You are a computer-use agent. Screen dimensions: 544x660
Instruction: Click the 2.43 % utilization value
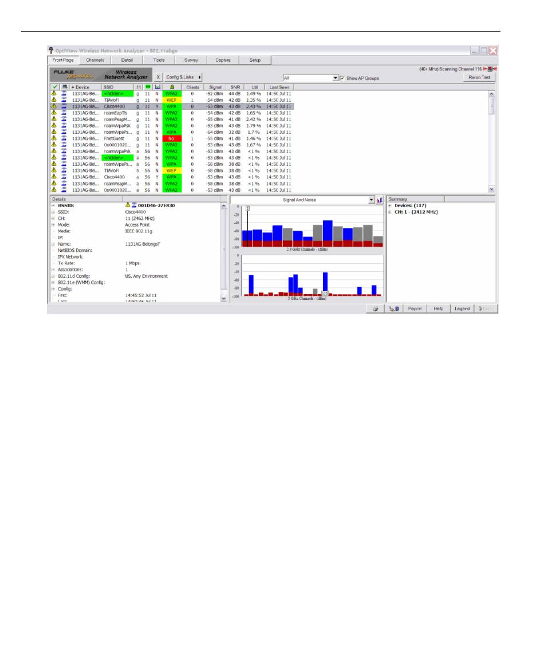[x=254, y=106]
